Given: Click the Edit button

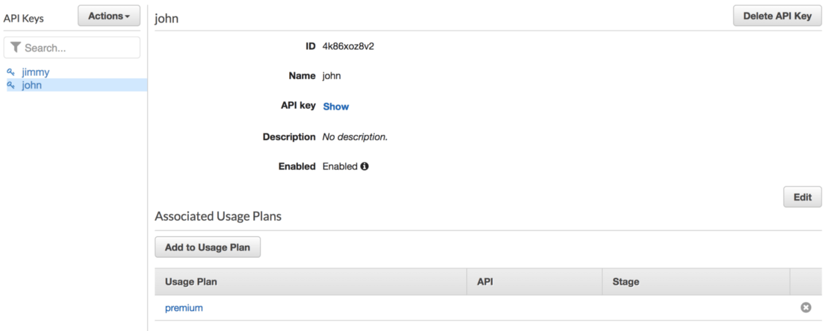Looking at the screenshot, I should 802,197.
